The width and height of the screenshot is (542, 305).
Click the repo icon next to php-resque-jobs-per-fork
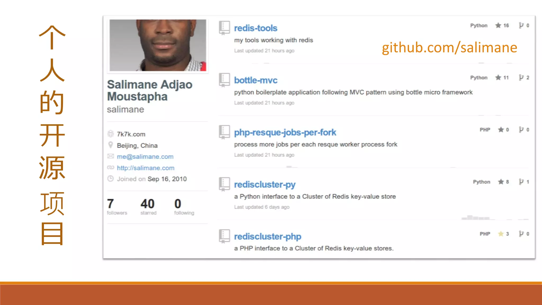click(x=224, y=132)
